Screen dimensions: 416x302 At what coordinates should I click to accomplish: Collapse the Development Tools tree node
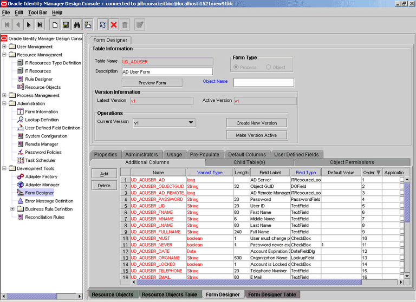pos(4,168)
